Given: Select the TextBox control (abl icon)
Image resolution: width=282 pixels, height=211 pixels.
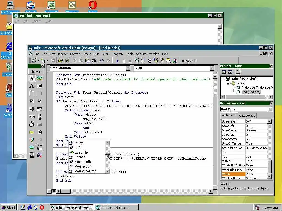Looking at the screenshot, I should click(x=40, y=86).
